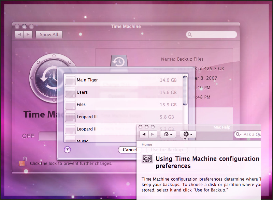Click the Use for Backup button
The width and height of the screenshot is (273, 200).
click(167, 150)
